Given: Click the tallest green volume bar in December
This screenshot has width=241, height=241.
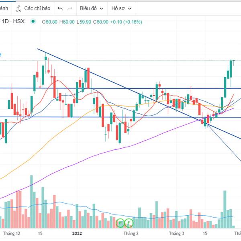Looking at the screenshot, I should pos(31,202).
